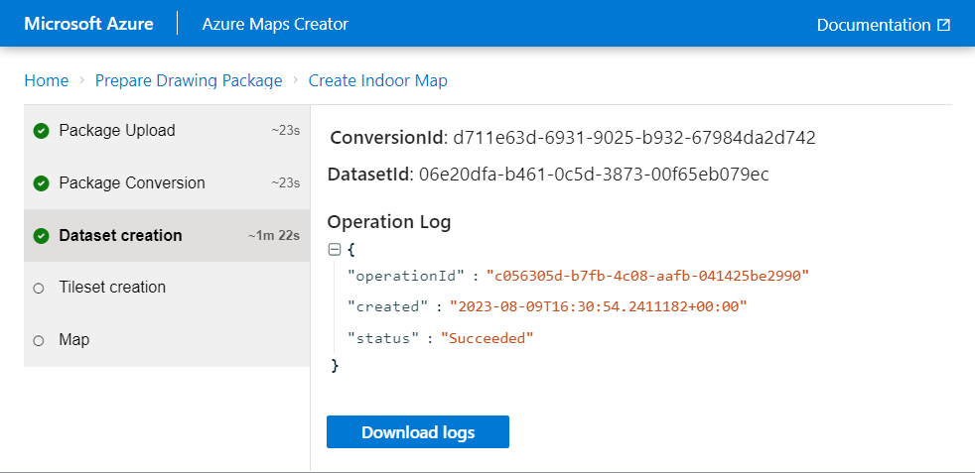Select the Map step
975x473 pixels.
coord(167,340)
